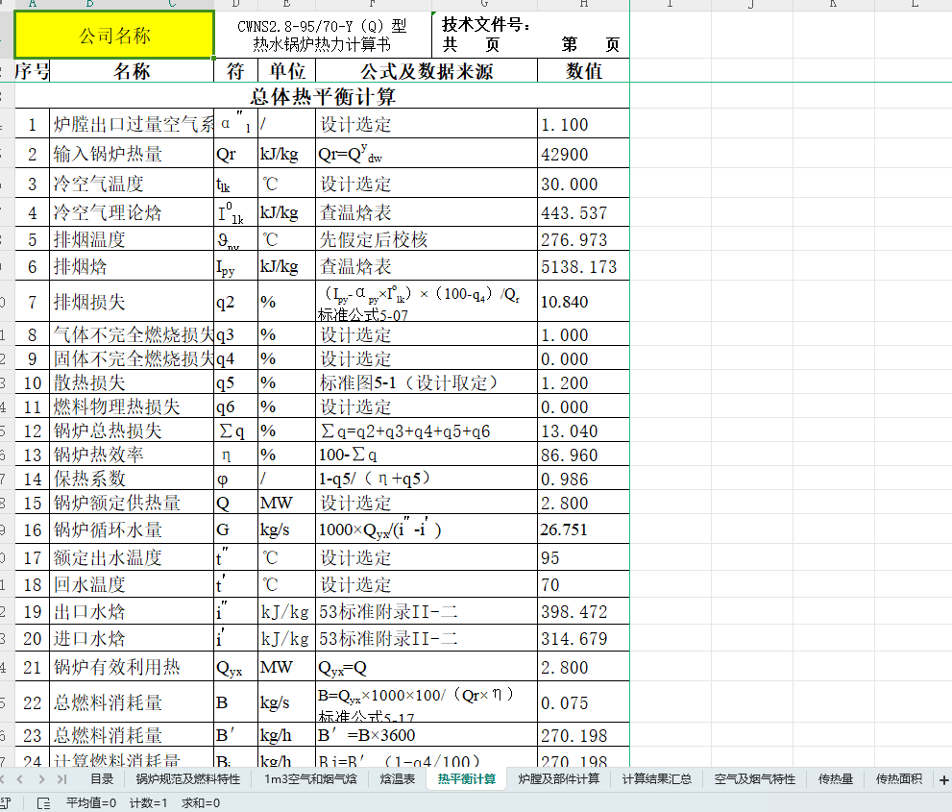This screenshot has width=952, height=812.
Task: Click the 计数=1 status bar entry
Action: [x=148, y=803]
